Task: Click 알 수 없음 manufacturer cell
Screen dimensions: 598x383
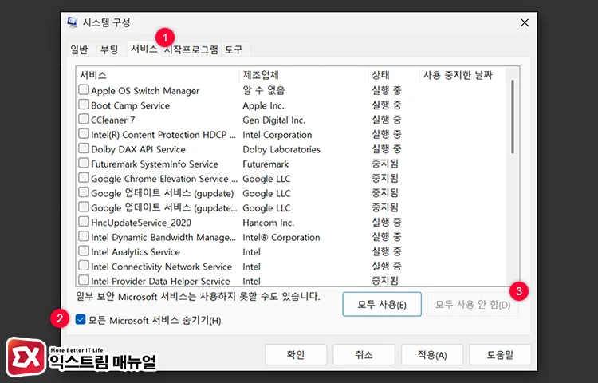Action: tap(264, 90)
